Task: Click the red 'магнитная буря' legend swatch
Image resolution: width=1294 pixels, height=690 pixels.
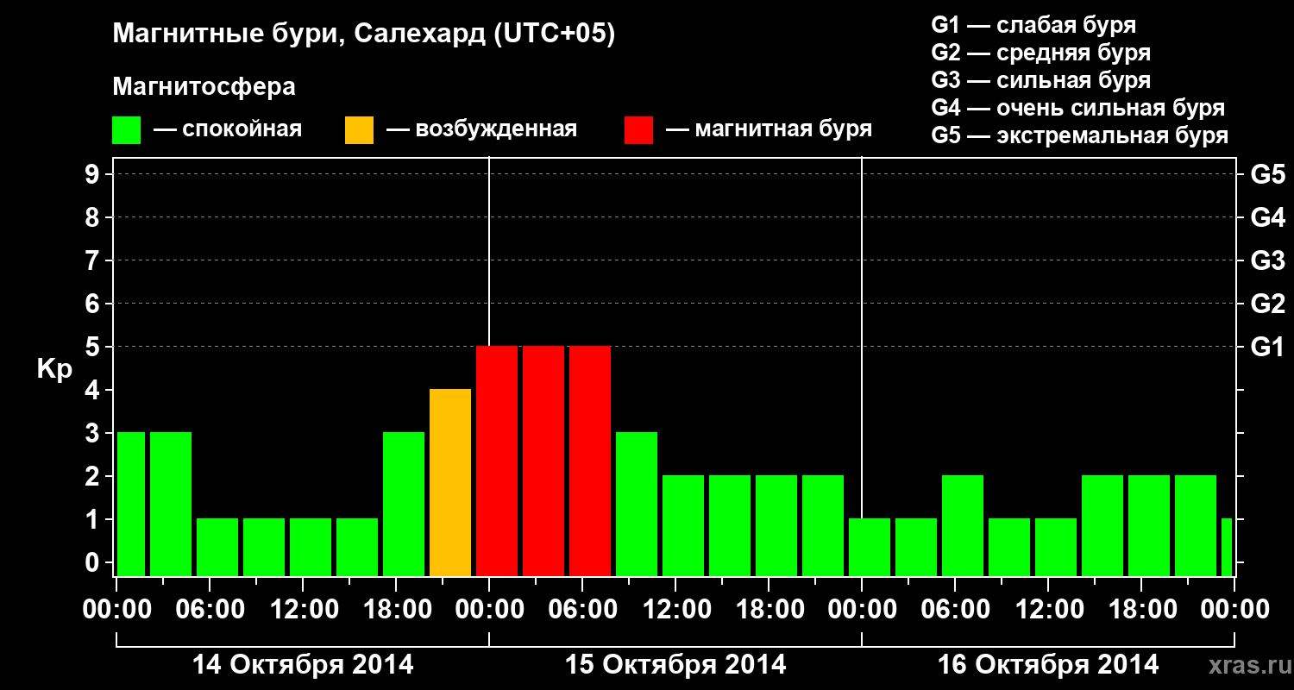Action: [x=638, y=130]
